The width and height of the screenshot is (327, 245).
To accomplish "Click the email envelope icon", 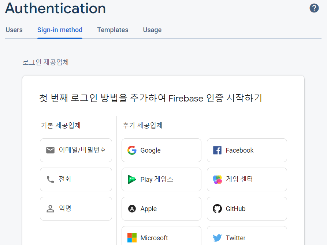I will coord(50,150).
